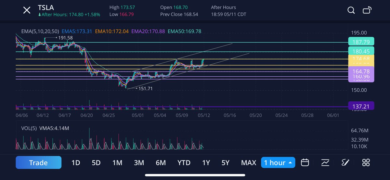The image size is (390, 180).
Task: Select the 1Y time range
Action: tap(206, 162)
